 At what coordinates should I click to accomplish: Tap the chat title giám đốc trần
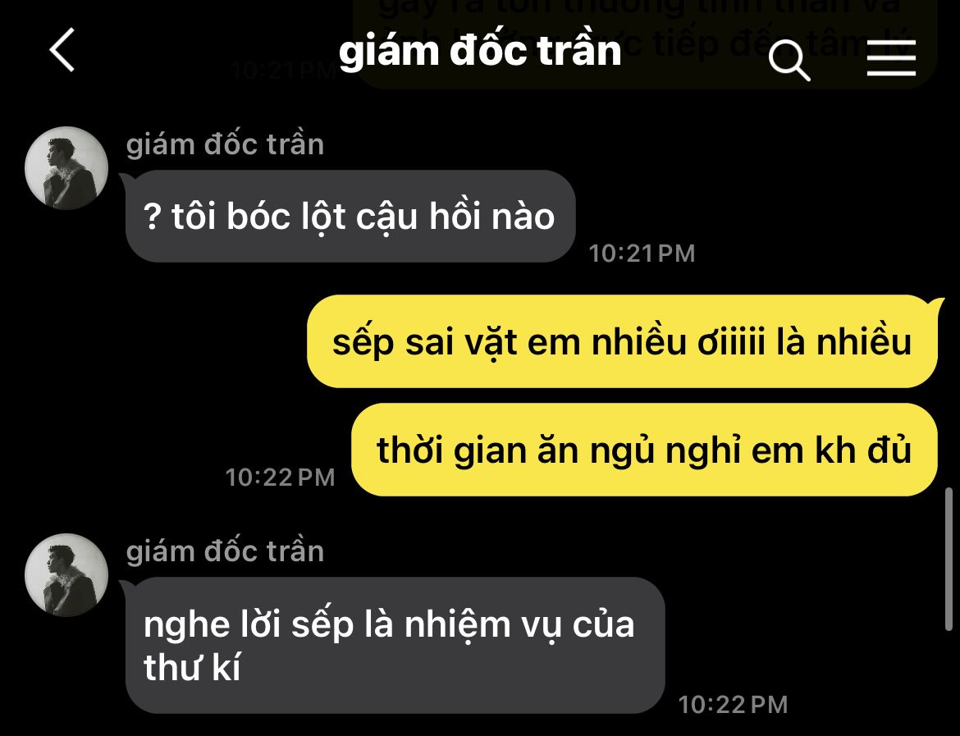pyautogui.click(x=480, y=50)
